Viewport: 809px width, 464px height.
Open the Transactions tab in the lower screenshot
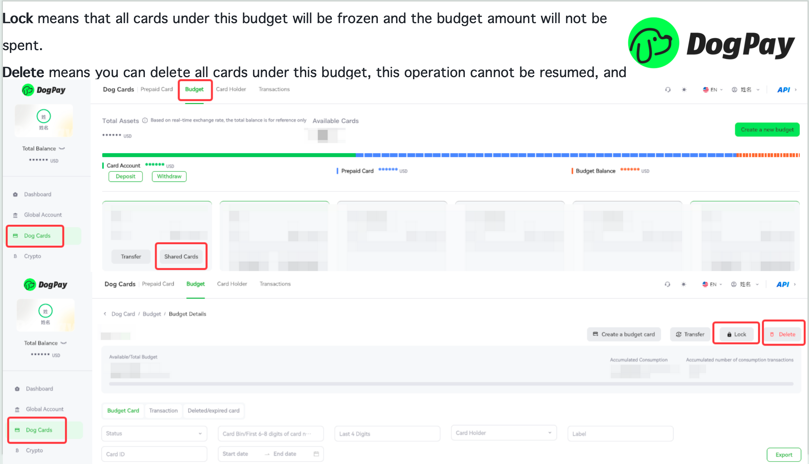click(275, 284)
